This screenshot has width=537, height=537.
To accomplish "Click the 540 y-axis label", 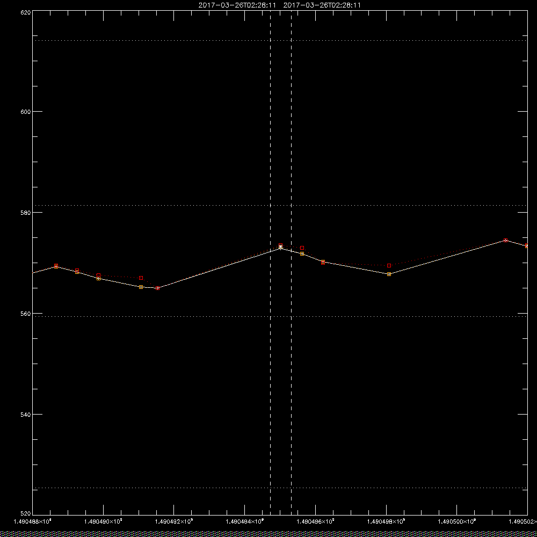I will (26, 415).
